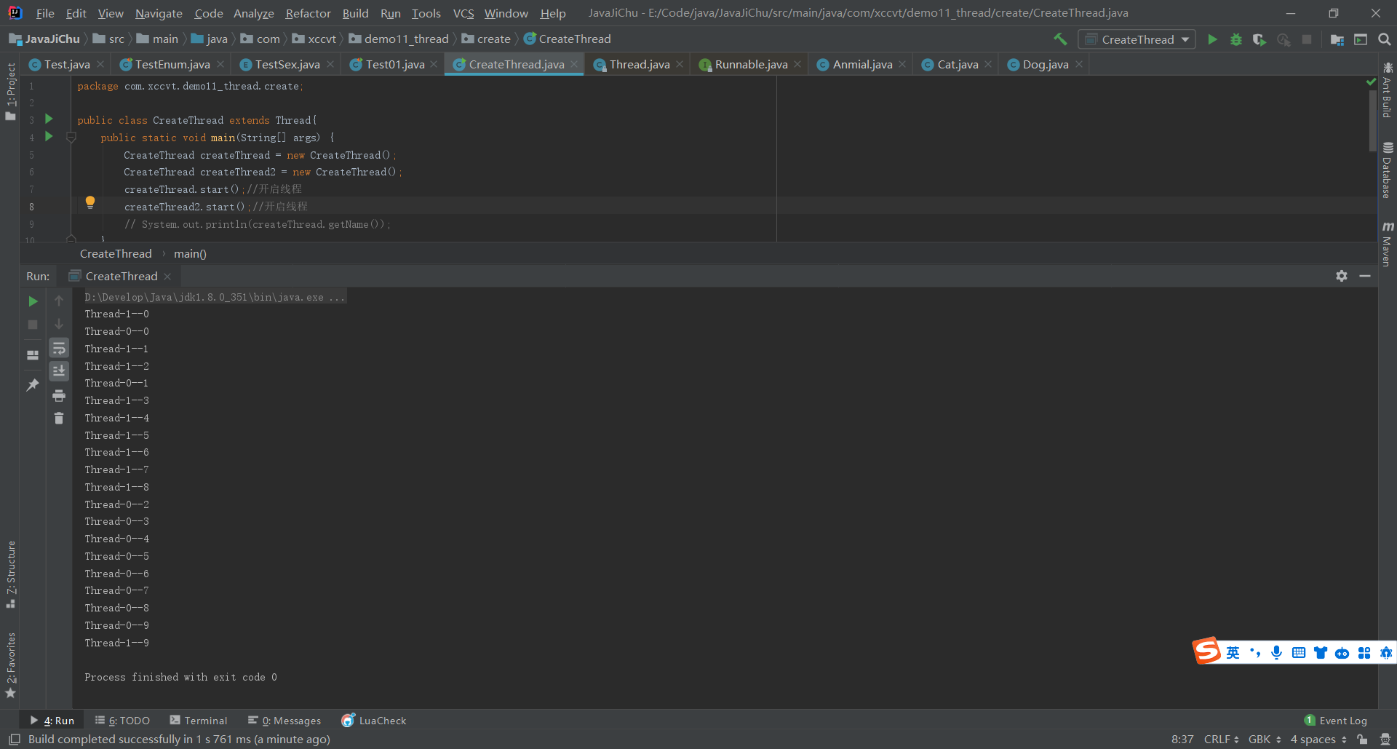Open the Terminal tool window

point(199,721)
